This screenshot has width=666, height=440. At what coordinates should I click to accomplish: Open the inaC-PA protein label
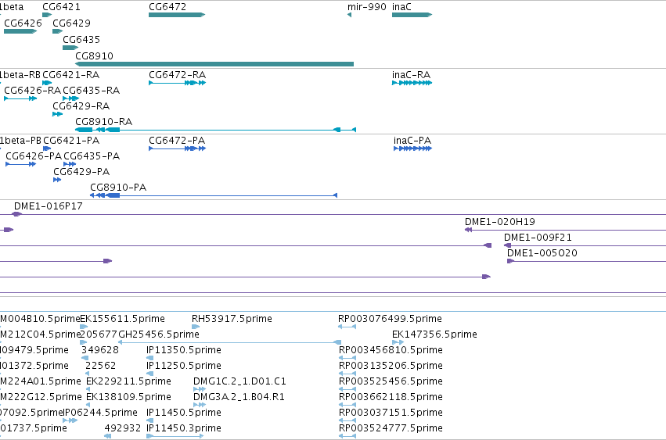coord(412,141)
